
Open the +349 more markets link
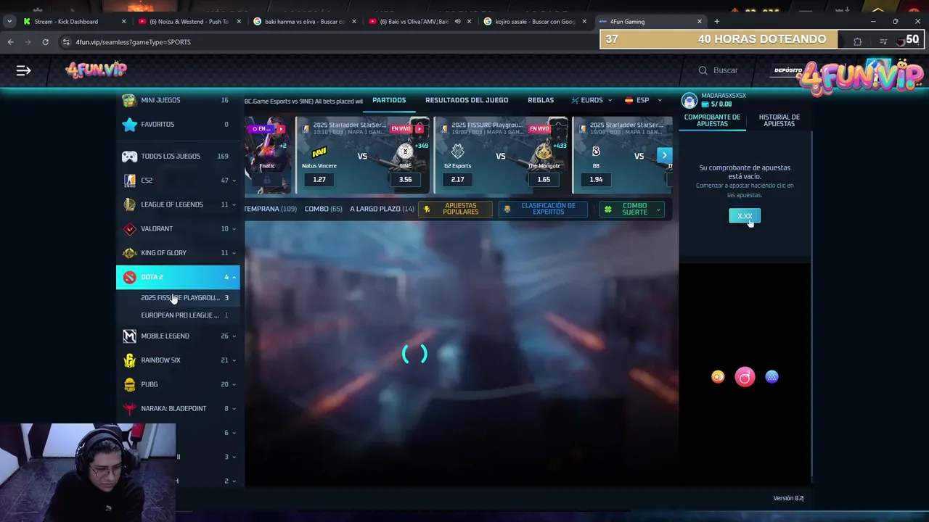pyautogui.click(x=421, y=146)
